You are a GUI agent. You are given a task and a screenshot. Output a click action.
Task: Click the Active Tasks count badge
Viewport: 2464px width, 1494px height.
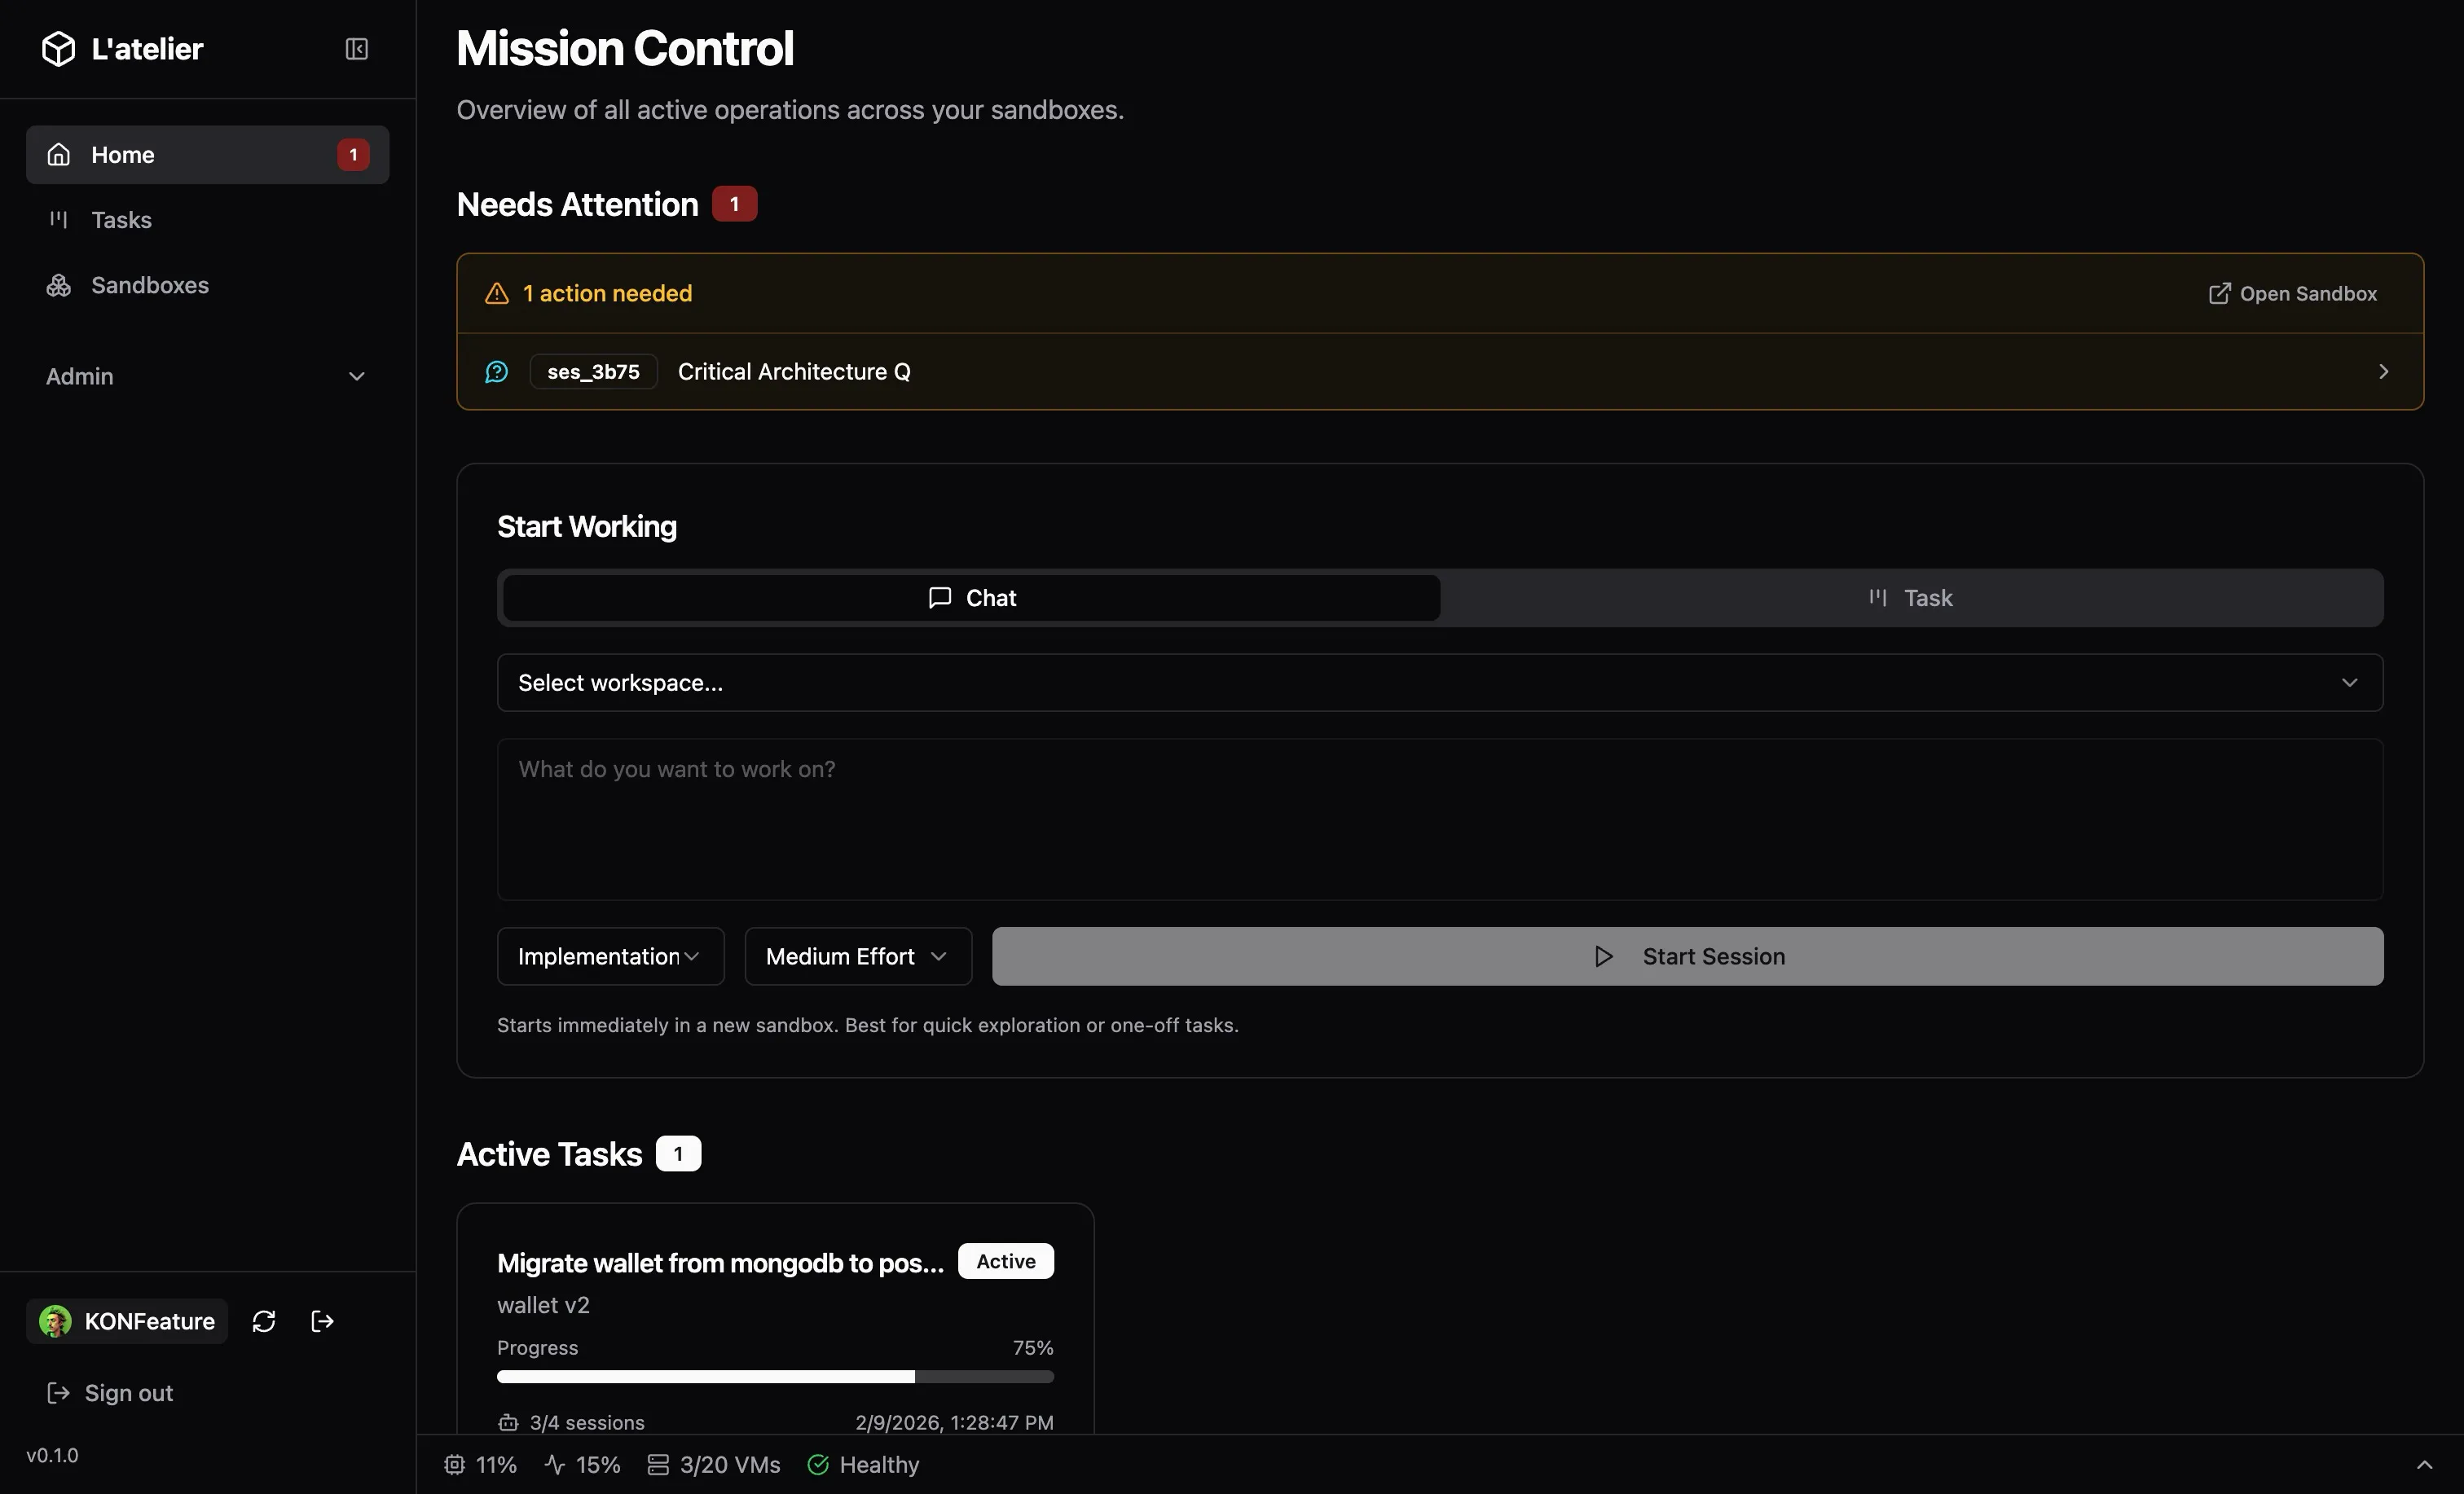678,1153
